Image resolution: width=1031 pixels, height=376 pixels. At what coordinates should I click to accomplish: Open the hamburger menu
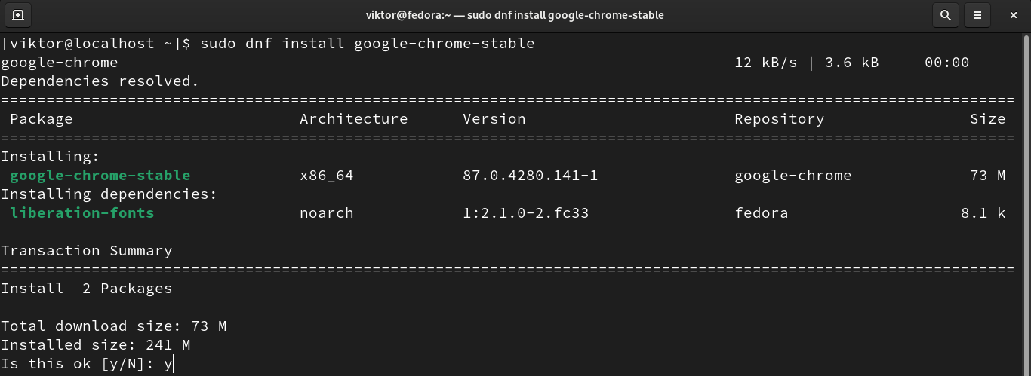pyautogui.click(x=977, y=15)
